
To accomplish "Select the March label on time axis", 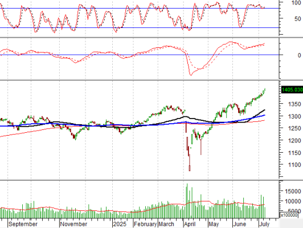I will pos(166,224).
